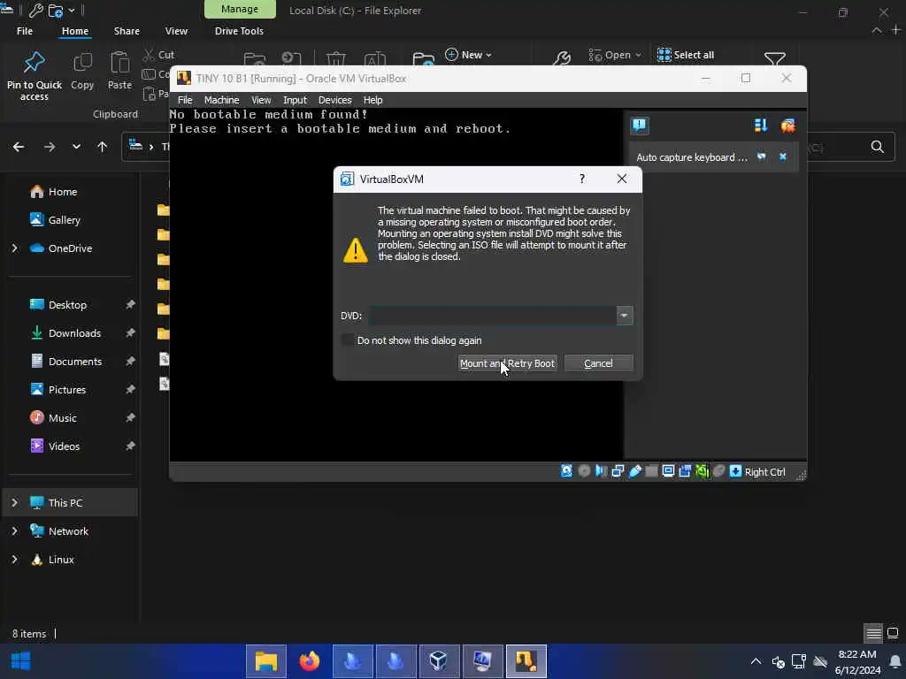Viewport: 906px width, 679px height.
Task: Switch to the Drive Tools tab
Action: click(239, 31)
